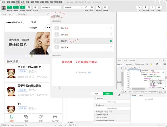The height and width of the screenshot is (127, 167).
Task: Open version management (版本管理) icon
Action: pyautogui.click(x=146, y=7)
